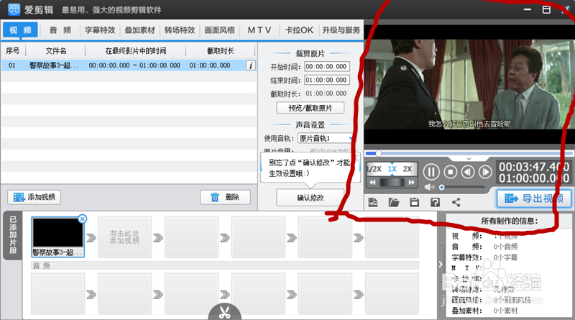Set playback speed to 1/2X
Image resolution: width=575 pixels, height=320 pixels.
tap(374, 169)
